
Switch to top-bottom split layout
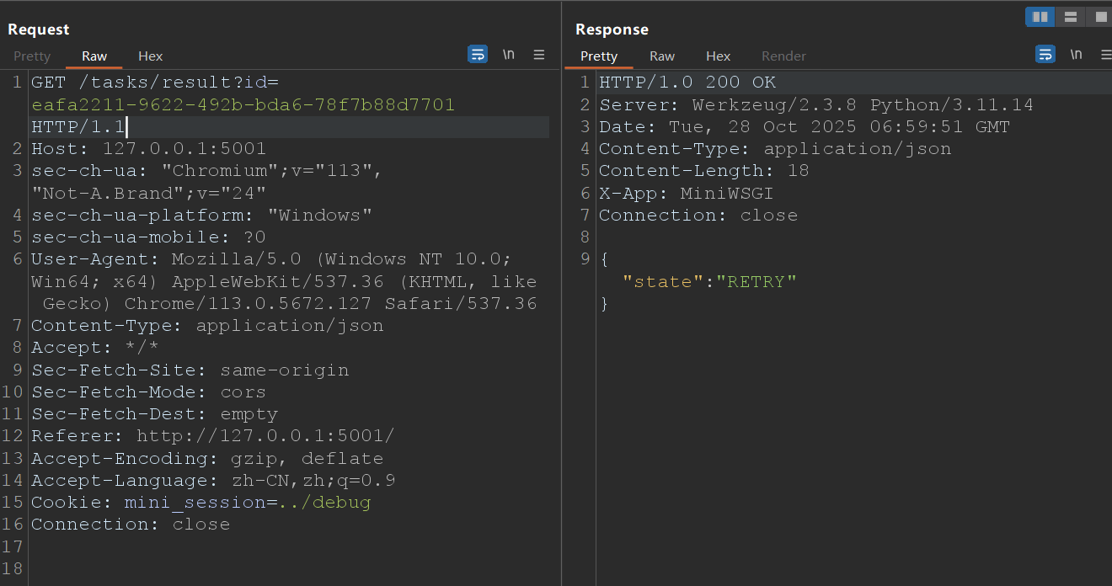coord(1070,17)
